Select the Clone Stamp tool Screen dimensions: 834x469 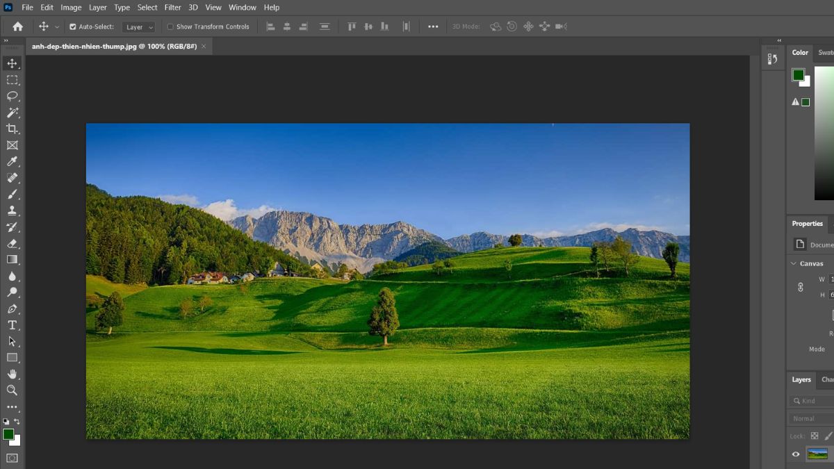[12, 211]
